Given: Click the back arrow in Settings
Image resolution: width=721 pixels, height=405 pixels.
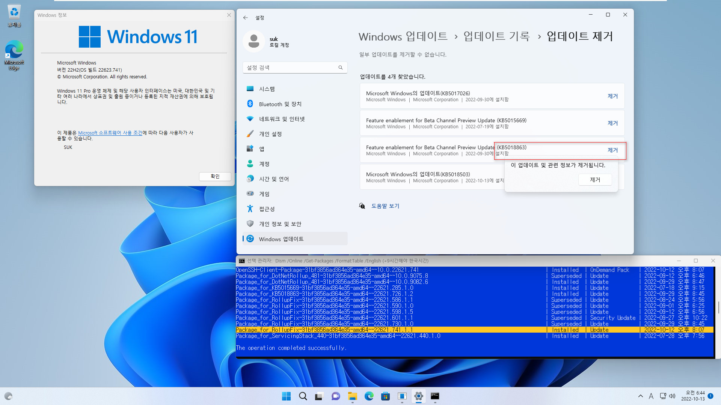Looking at the screenshot, I should point(245,18).
